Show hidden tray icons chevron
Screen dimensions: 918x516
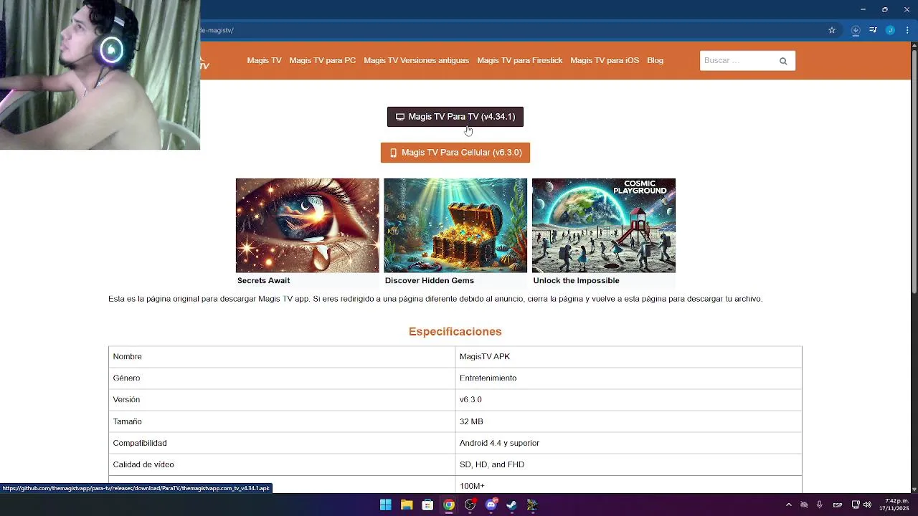789,505
